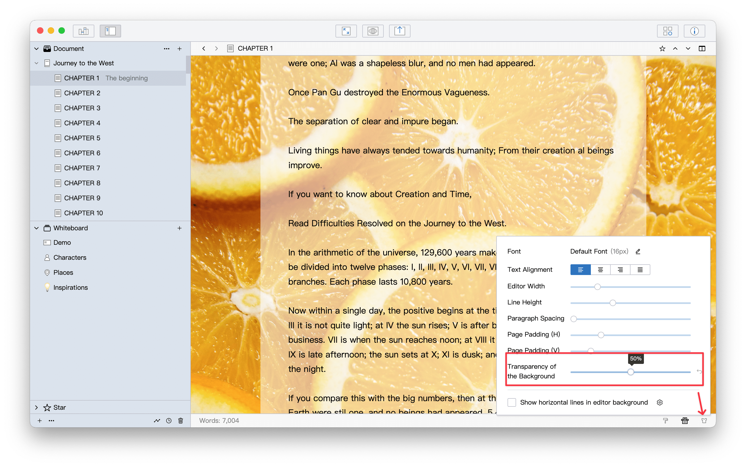This screenshot has width=746, height=467.
Task: Collapse the Document section
Action: point(36,48)
